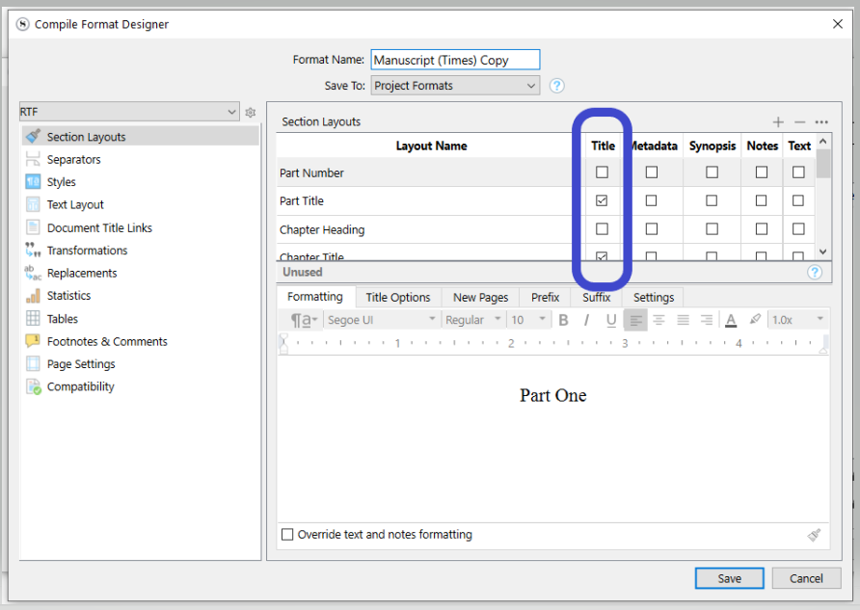Viewport: 860px width, 610px height.
Task: Open the Page Settings pane
Action: coord(81,364)
